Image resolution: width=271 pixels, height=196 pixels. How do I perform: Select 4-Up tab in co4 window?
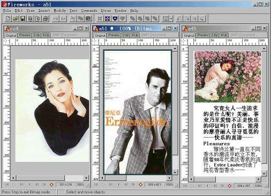click(x=46, y=35)
